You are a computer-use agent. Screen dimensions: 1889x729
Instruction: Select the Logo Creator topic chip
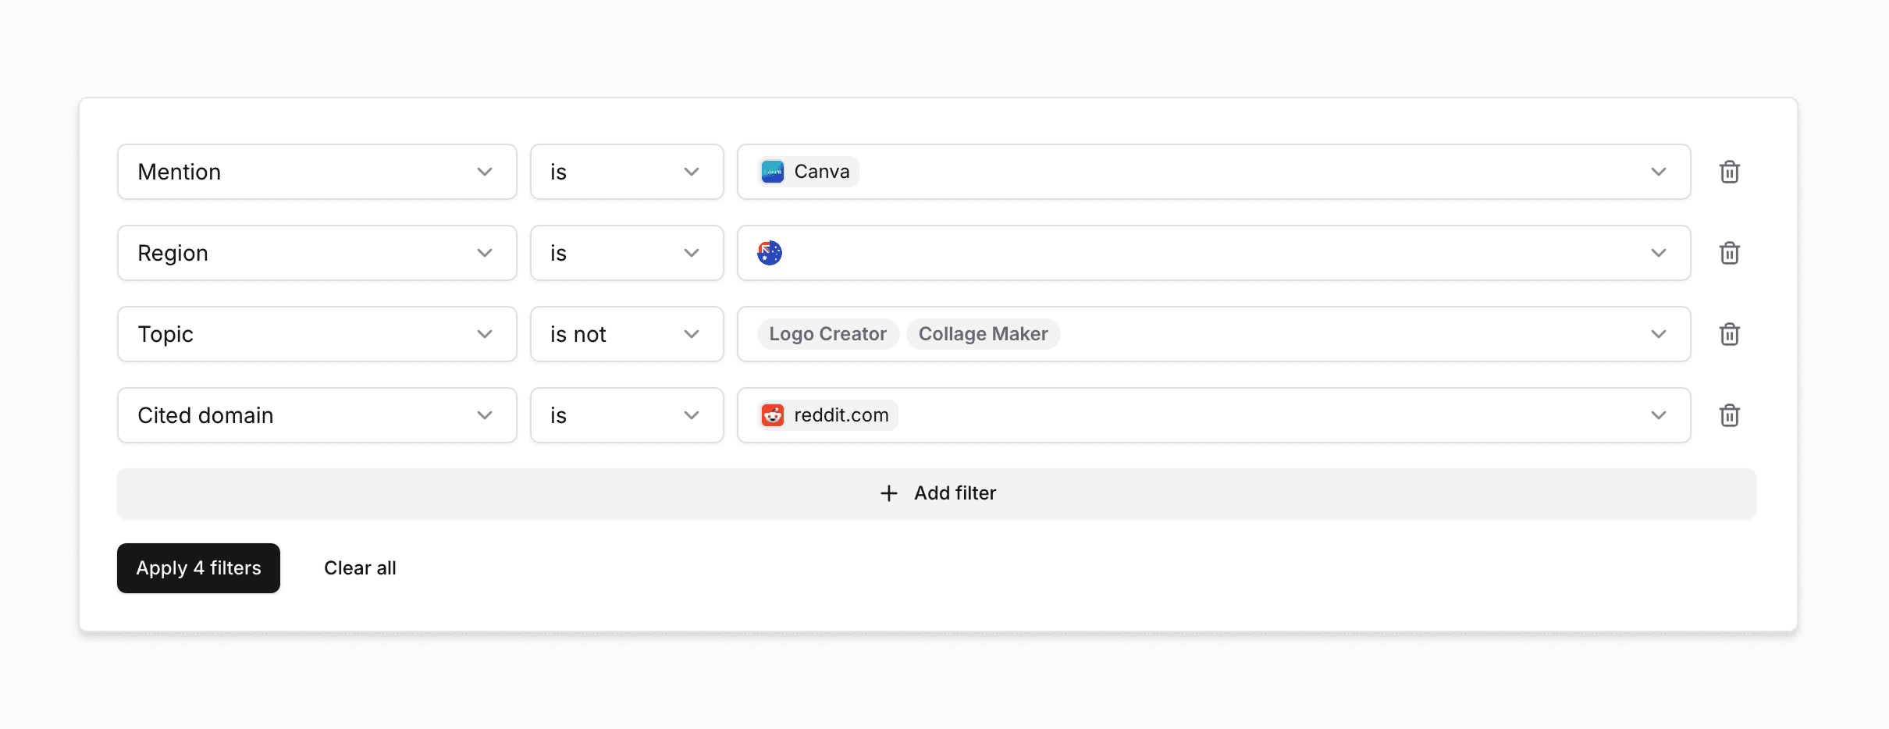click(827, 333)
